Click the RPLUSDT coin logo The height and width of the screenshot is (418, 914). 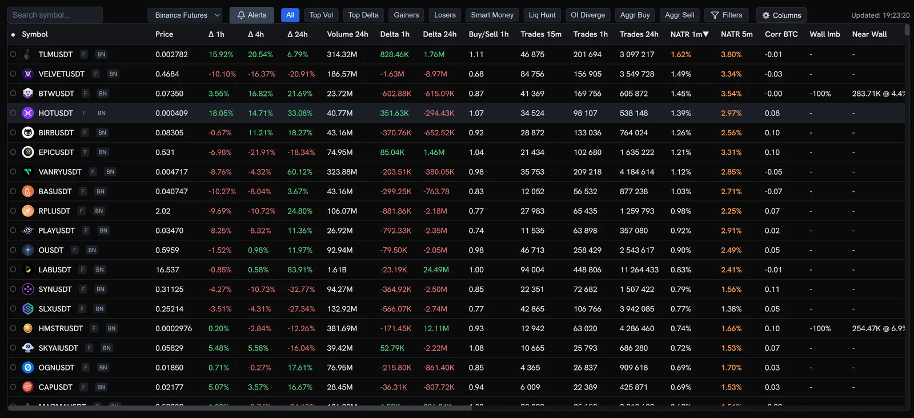click(x=27, y=211)
